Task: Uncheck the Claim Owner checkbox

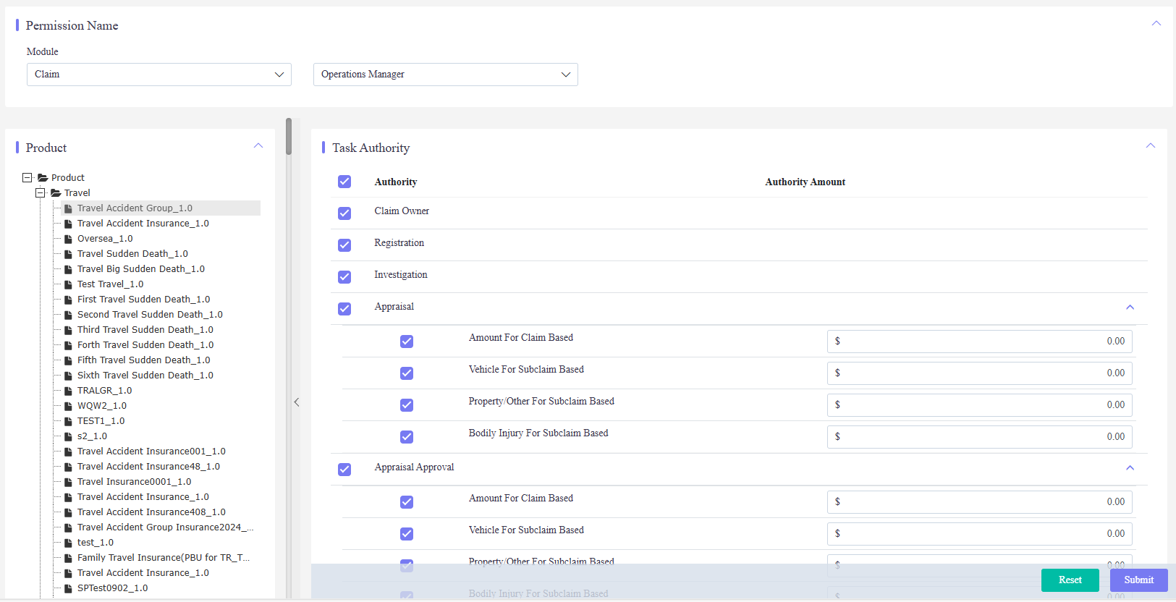Action: coord(344,213)
